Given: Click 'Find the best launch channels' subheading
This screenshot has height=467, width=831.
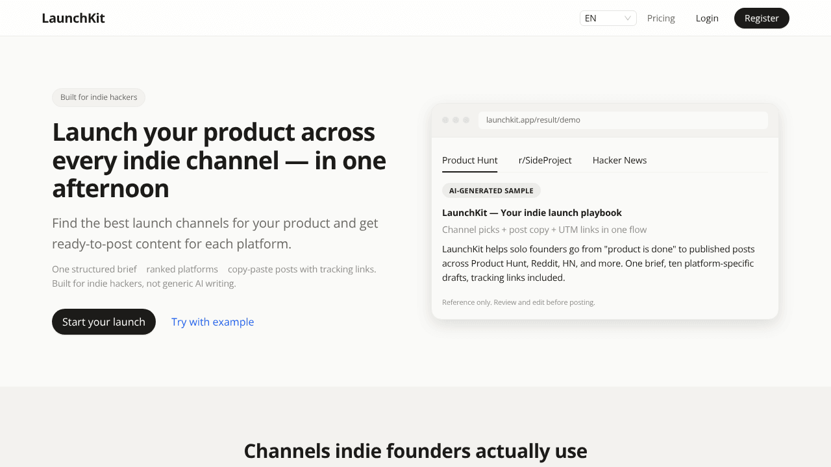Looking at the screenshot, I should [215, 233].
